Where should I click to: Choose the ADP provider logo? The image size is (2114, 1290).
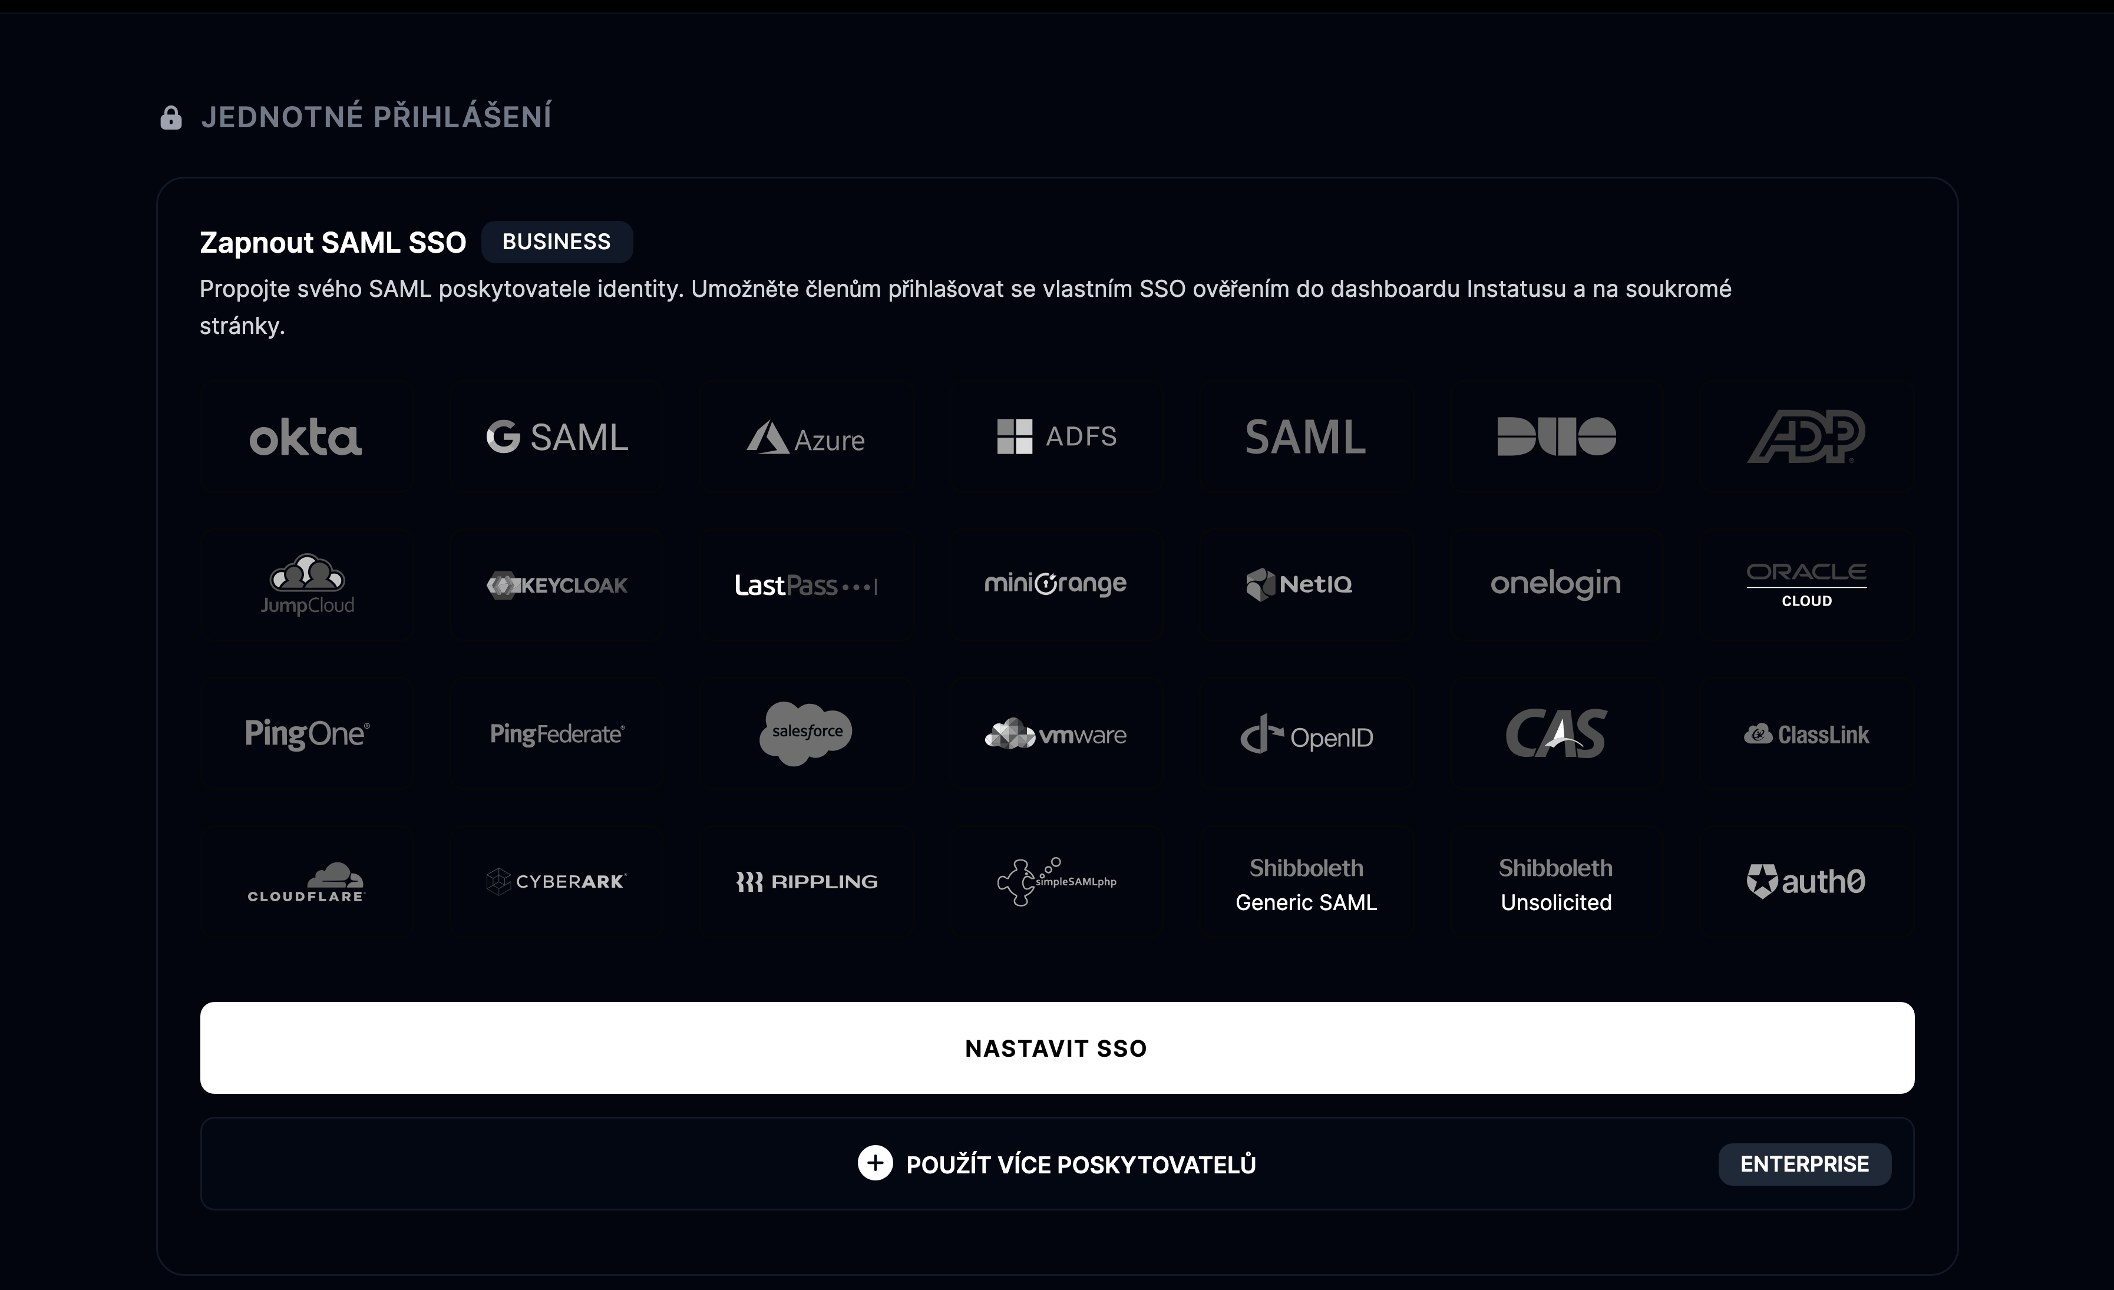pyautogui.click(x=1806, y=436)
